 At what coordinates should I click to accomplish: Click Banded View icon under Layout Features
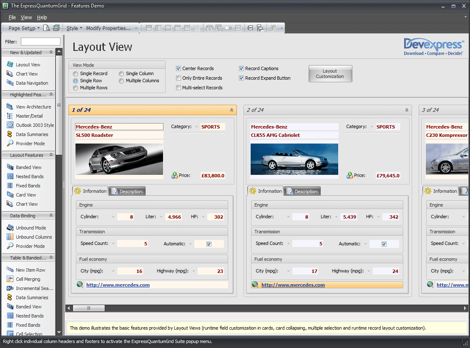coord(10,167)
